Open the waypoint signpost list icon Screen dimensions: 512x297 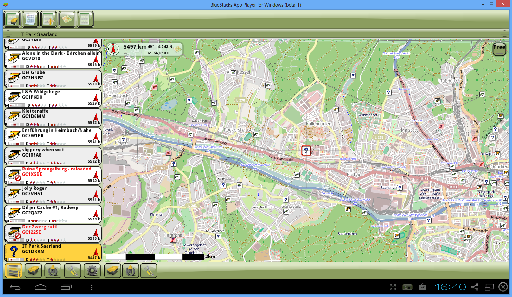48,20
